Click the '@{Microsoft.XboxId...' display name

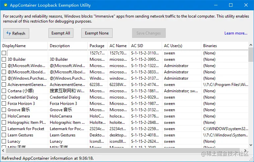pos(27,72)
